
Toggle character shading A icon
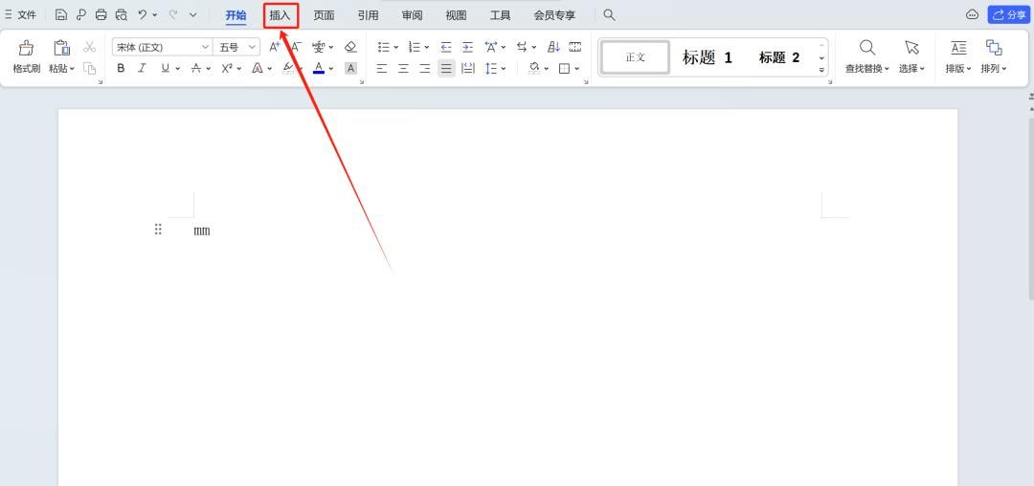click(x=350, y=68)
